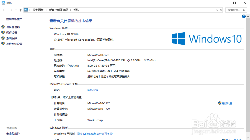Open 设备管理器 from the sidebar
The width and height of the screenshot is (250, 140).
(x=13, y=27)
